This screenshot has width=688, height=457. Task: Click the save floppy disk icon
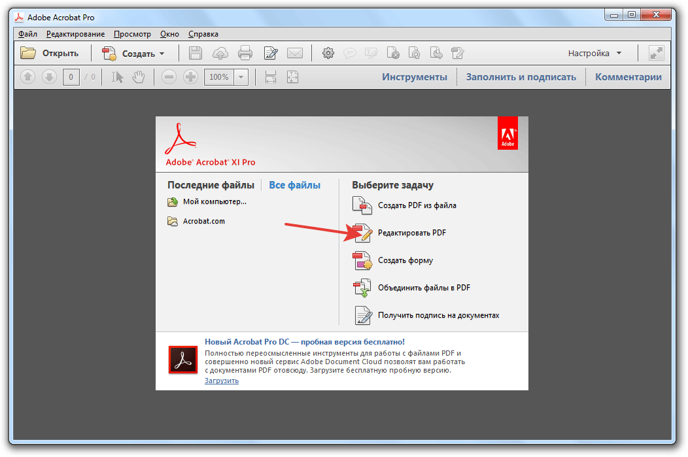click(x=196, y=54)
